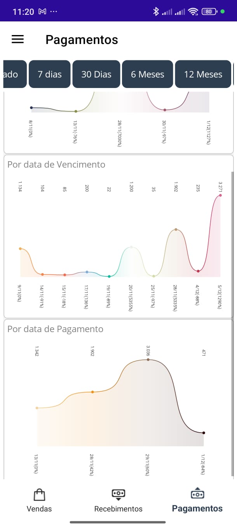The image size is (237, 528).
Task: Tap the 20/11 data point on Vencimento chart
Action: point(131,247)
